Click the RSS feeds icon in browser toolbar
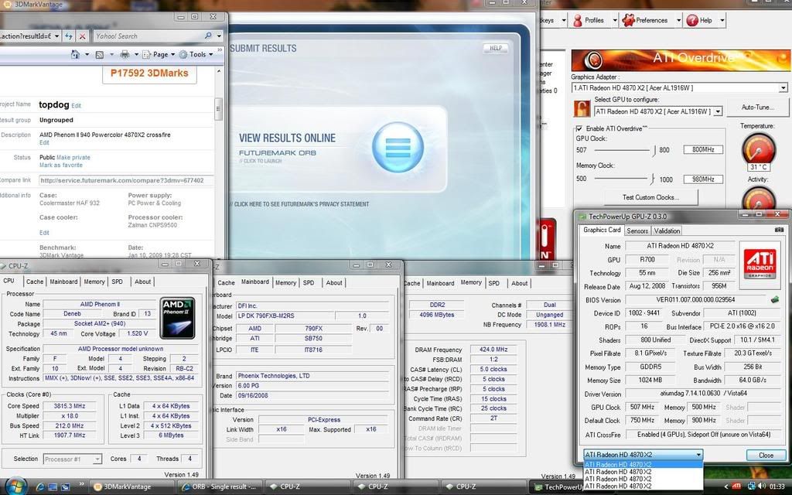The width and height of the screenshot is (792, 495). click(x=100, y=55)
